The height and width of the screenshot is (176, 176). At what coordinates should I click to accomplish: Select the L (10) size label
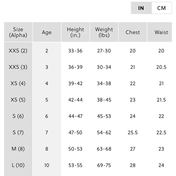point(18,165)
